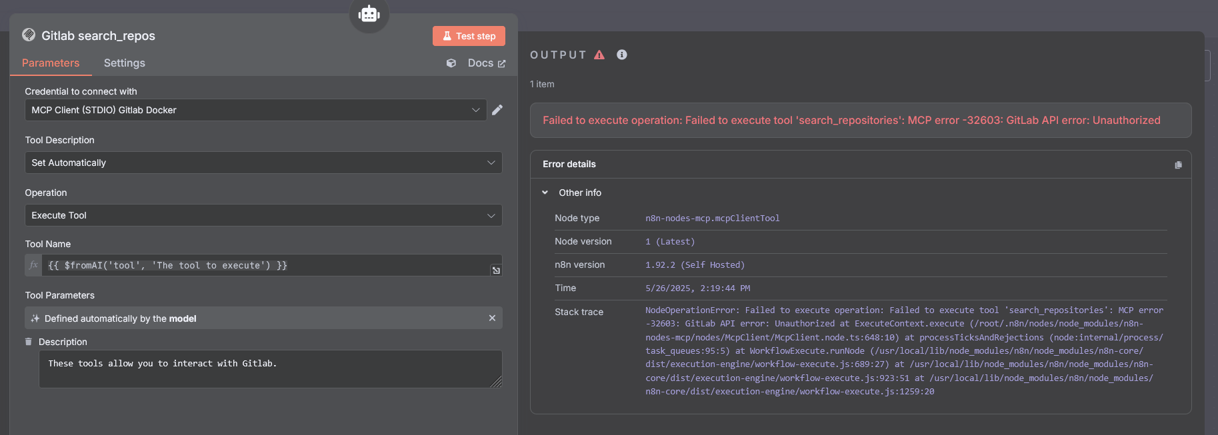Viewport: 1218px width, 435px height.
Task: Open the Docs link
Action: point(487,63)
